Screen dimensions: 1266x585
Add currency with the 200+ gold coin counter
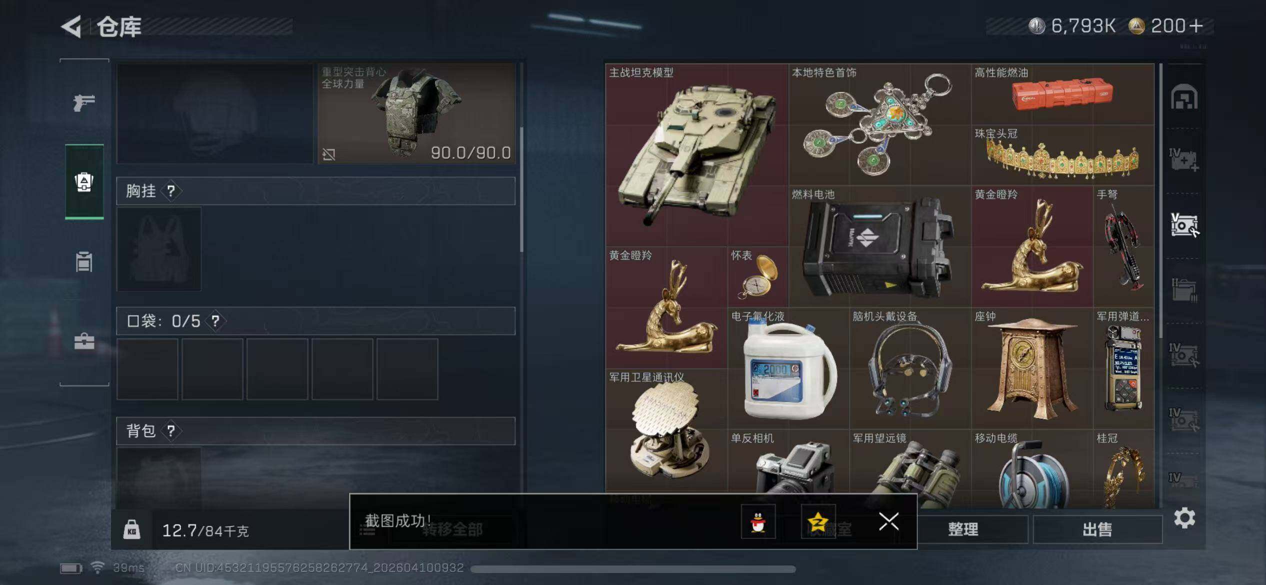tap(1166, 25)
